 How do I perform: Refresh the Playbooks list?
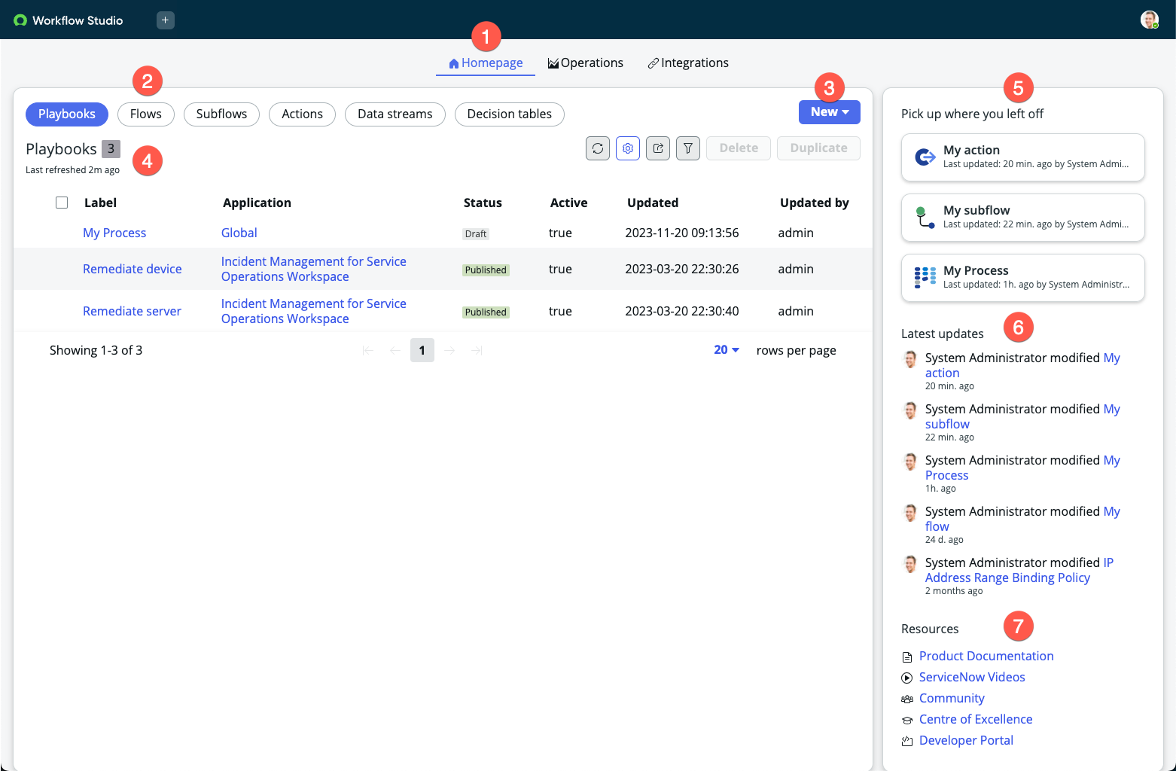click(x=598, y=148)
